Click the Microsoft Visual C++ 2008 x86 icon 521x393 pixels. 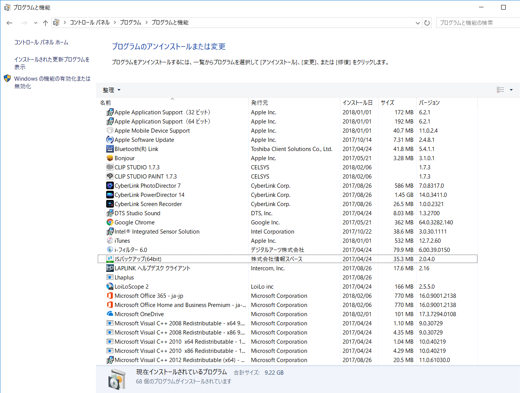110,333
